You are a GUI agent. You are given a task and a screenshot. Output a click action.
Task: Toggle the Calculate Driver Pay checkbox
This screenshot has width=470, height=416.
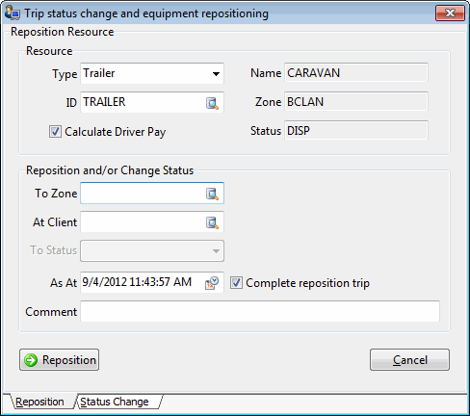point(55,132)
